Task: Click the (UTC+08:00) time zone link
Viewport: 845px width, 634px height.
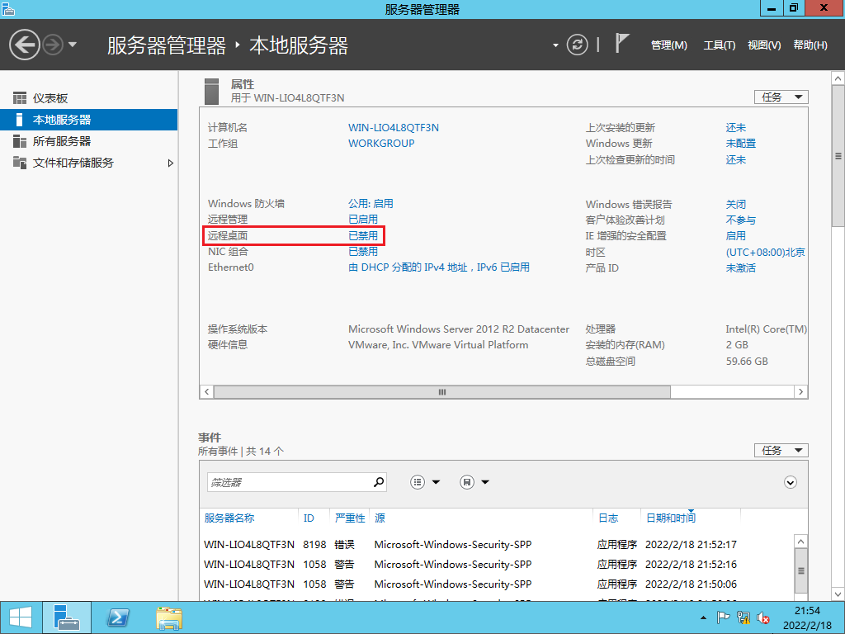Action: pos(765,252)
